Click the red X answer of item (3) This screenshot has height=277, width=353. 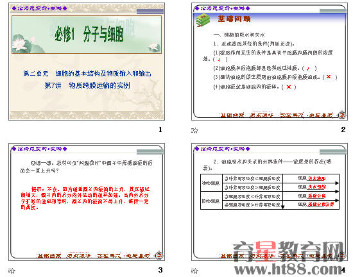point(329,77)
